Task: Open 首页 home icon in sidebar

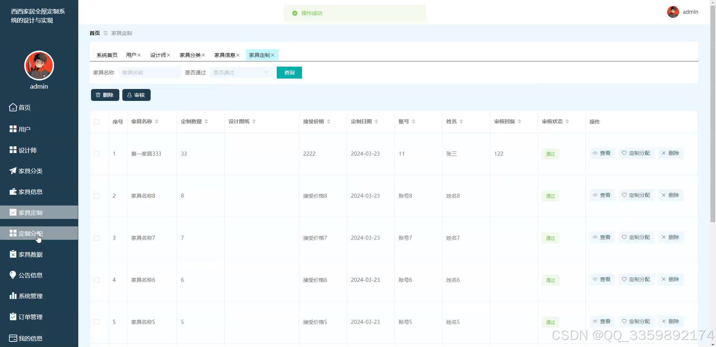Action: point(13,107)
